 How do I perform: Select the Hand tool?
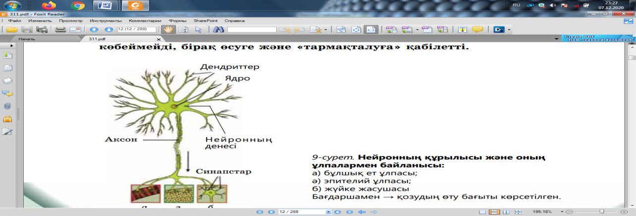168,30
